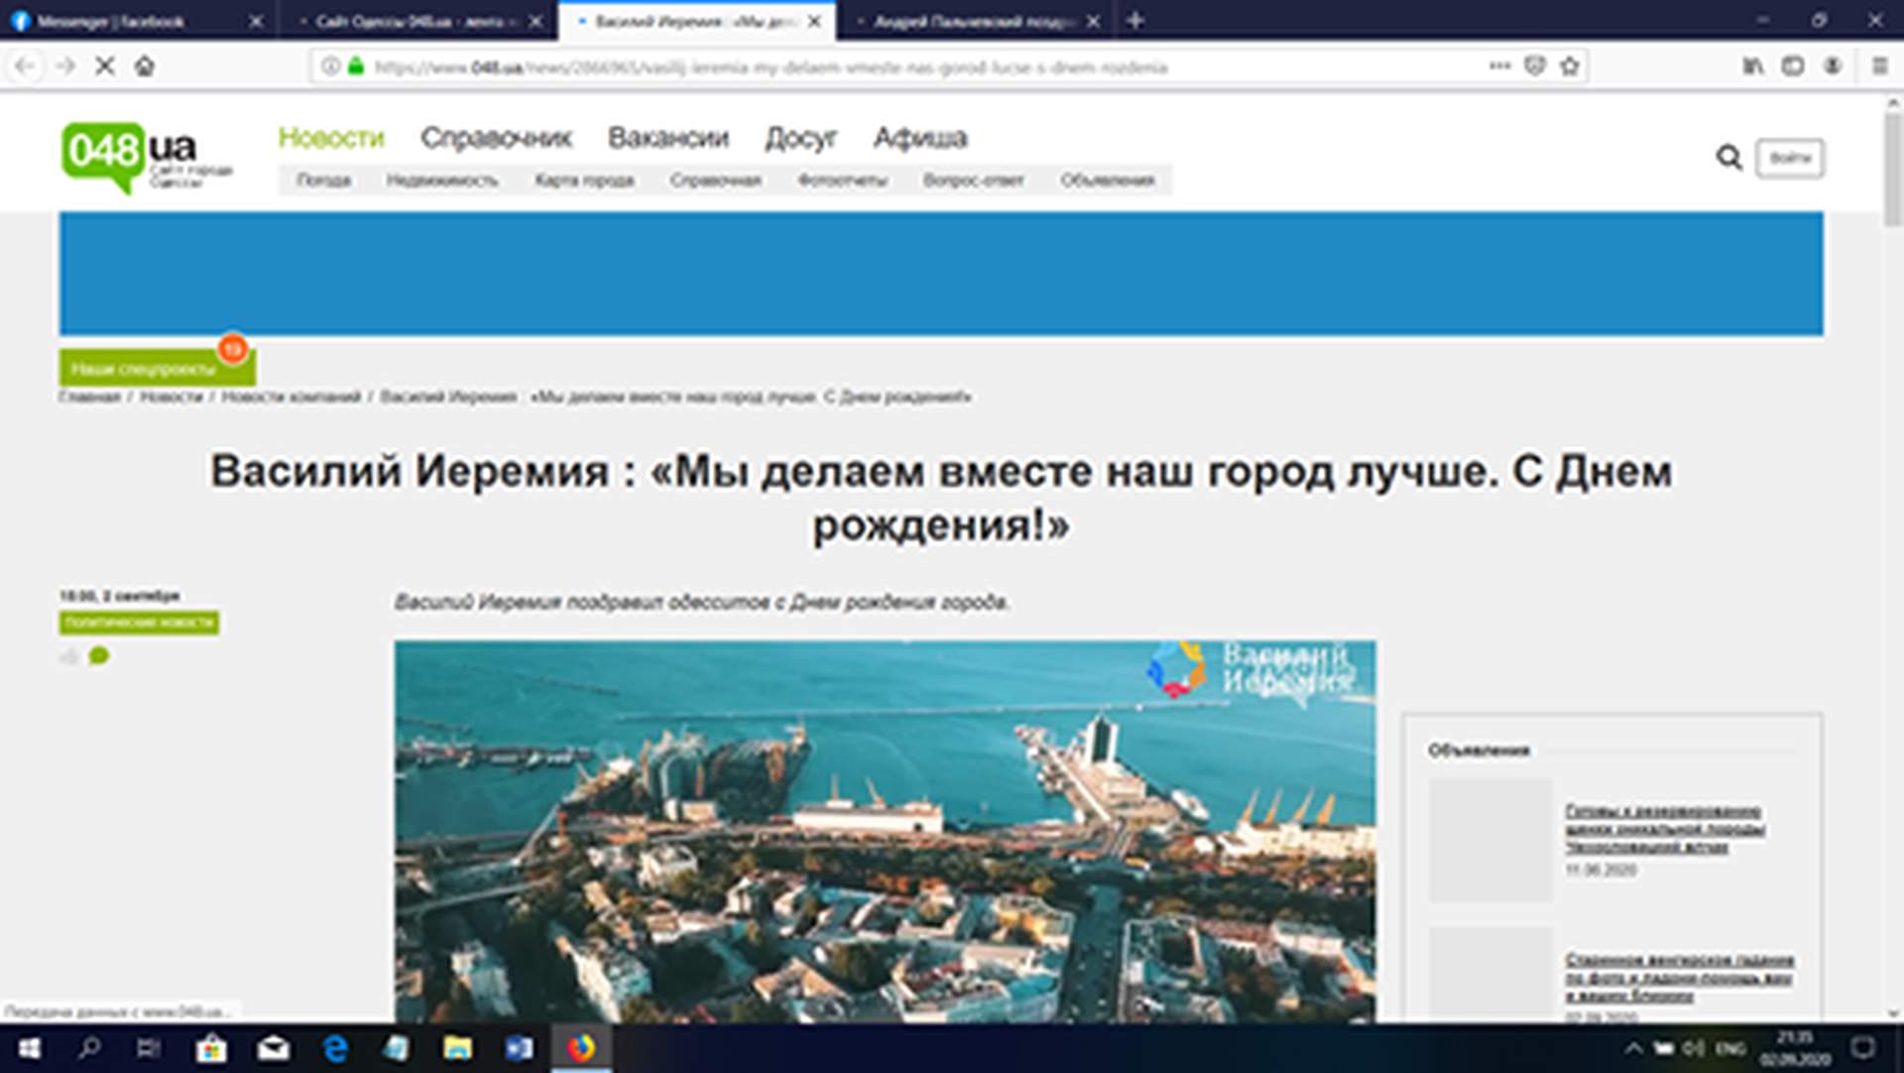
Task: Open the Справочник main menu item
Action: pos(496,138)
